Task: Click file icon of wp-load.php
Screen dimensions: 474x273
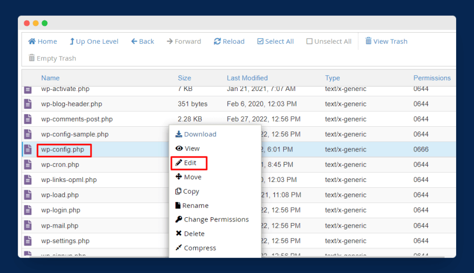Action: 28,195
